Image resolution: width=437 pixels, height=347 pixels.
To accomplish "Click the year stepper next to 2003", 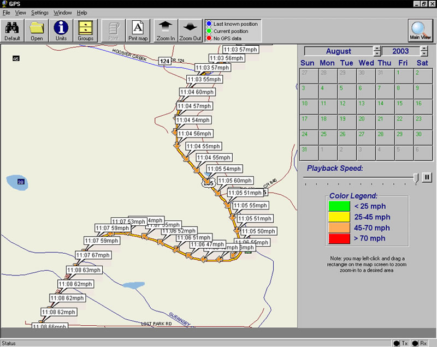I will (423, 51).
